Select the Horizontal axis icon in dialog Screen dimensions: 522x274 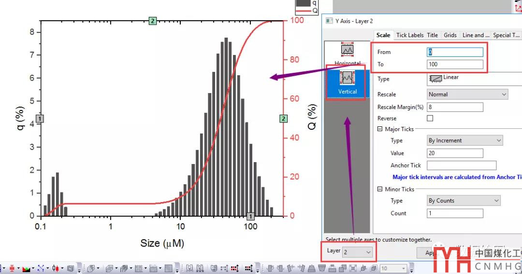347,49
